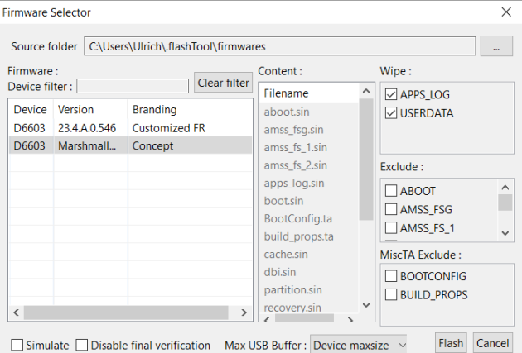Sort firmware list by Version column
The height and width of the screenshot is (353, 522).
click(x=89, y=109)
